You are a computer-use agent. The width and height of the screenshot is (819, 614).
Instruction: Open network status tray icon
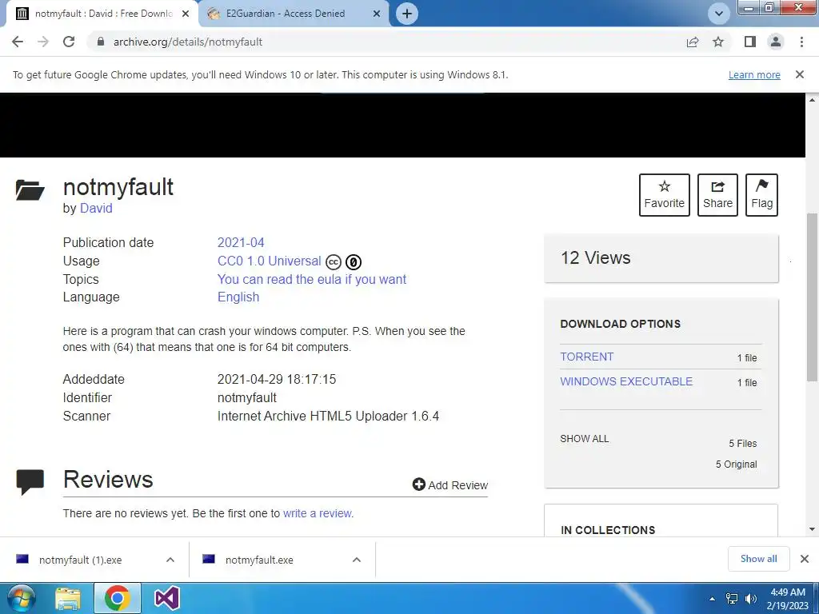click(732, 599)
